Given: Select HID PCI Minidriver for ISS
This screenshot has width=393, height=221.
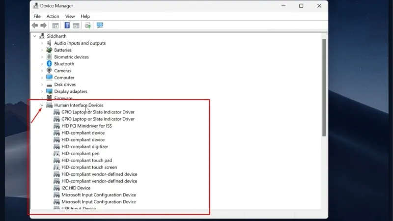Looking at the screenshot, I should [x=86, y=126].
